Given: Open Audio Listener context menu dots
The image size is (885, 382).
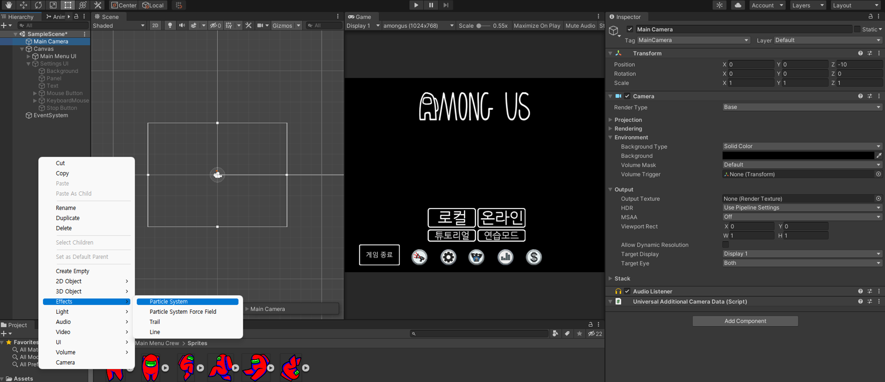Looking at the screenshot, I should (879, 291).
